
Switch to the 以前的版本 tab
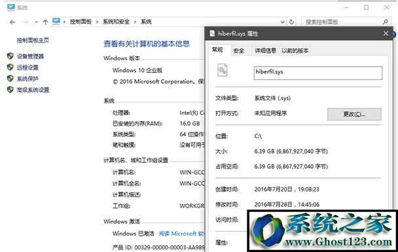pyautogui.click(x=295, y=51)
